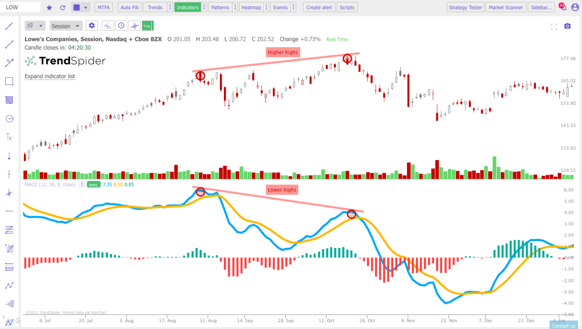The image size is (582, 329).
Task: Select the text annotation tool
Action: pyautogui.click(x=9, y=137)
